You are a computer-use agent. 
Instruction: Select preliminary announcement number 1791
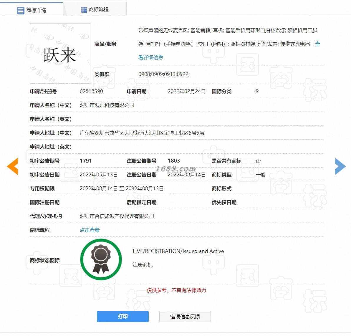coord(86,161)
